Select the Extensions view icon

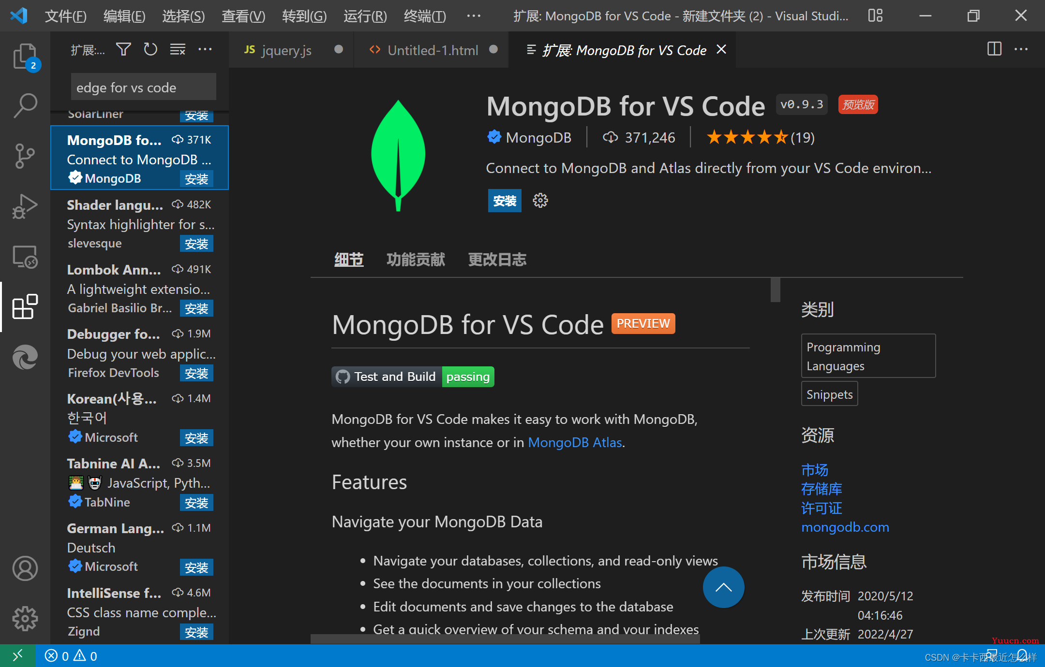tap(25, 307)
